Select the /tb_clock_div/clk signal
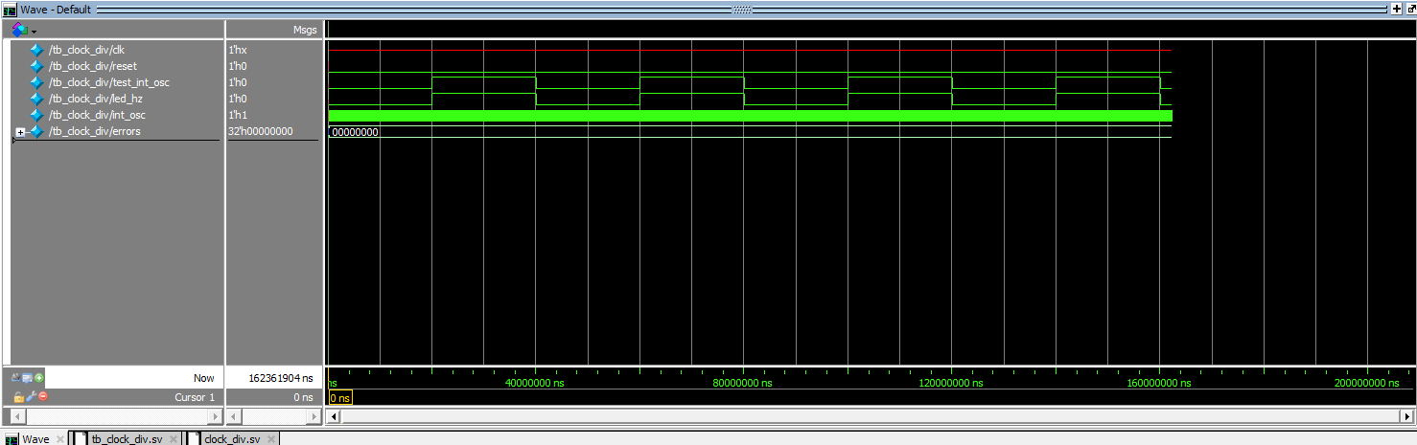The image size is (1417, 445). coord(86,50)
